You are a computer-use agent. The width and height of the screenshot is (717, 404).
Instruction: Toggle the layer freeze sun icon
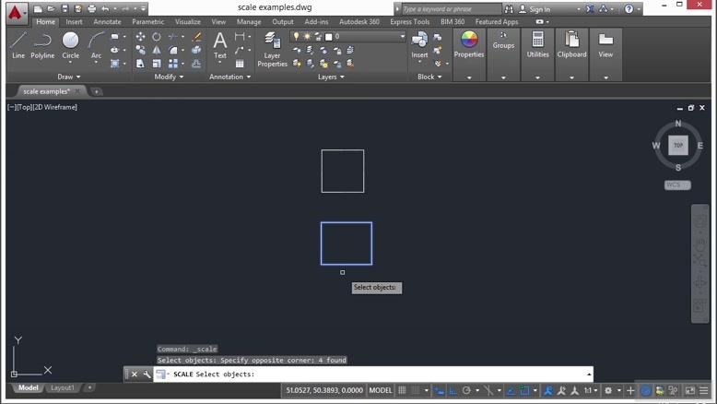click(307, 36)
